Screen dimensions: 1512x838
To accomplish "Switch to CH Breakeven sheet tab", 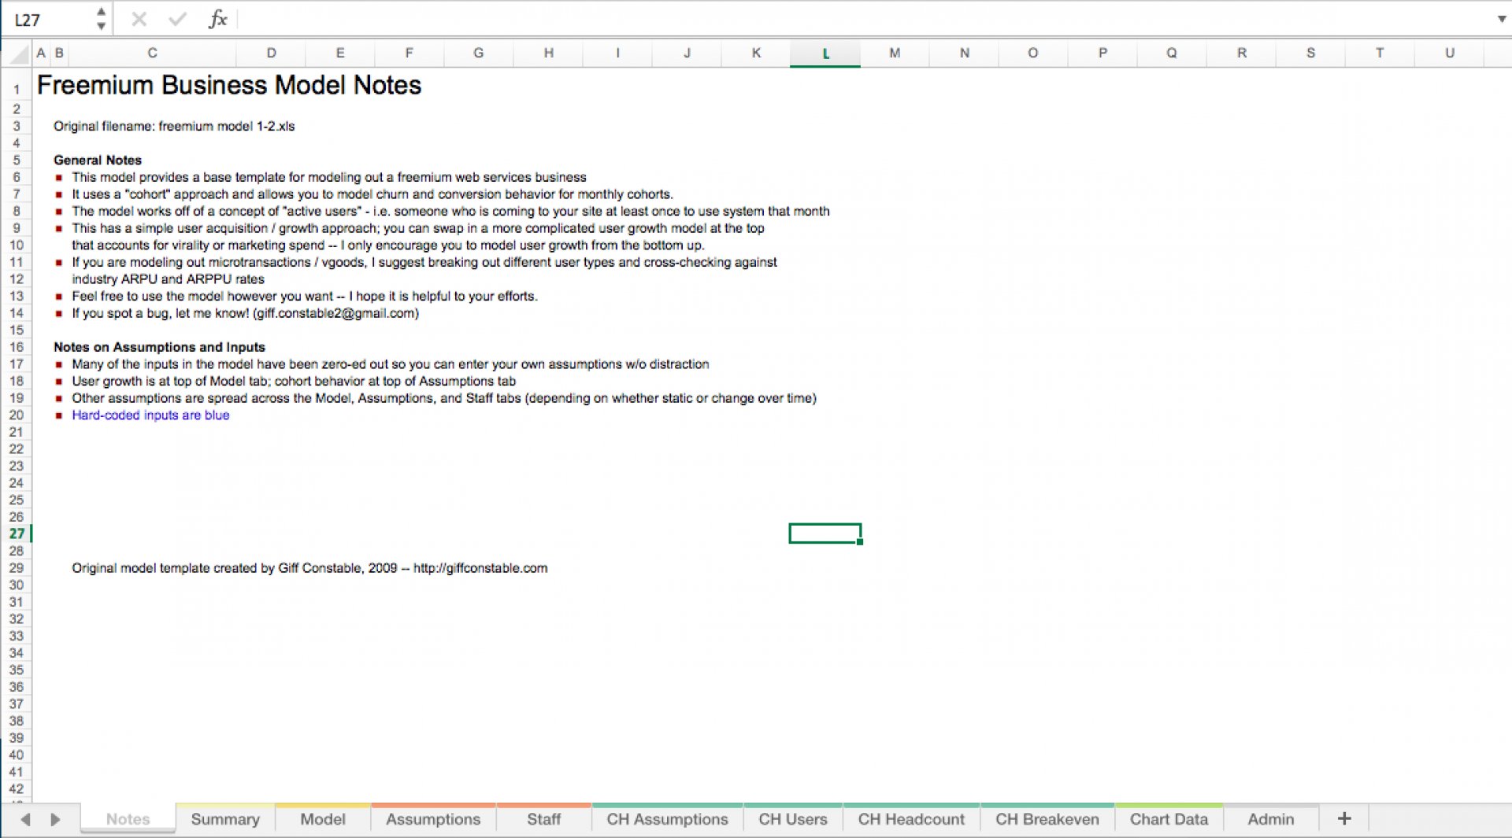I will [1047, 819].
